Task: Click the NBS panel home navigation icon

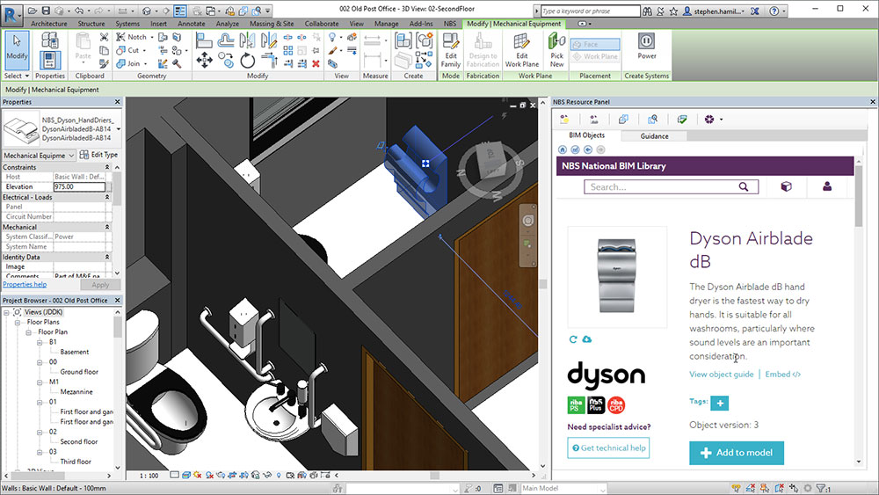Action: point(563,149)
